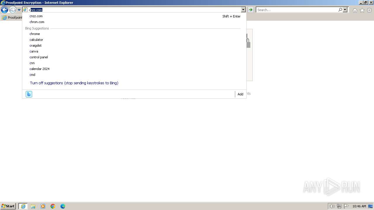Open the Home button

355,10
